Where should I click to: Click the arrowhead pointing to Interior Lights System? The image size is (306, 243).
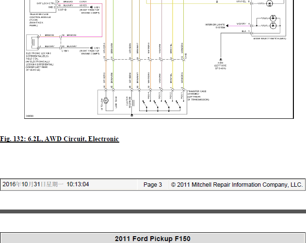(x=227, y=26)
